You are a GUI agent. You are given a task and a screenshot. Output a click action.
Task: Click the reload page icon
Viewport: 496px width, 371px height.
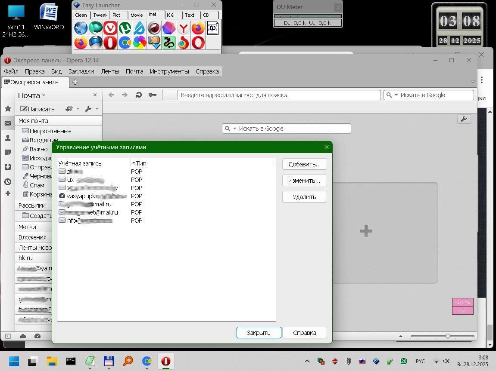(139, 95)
